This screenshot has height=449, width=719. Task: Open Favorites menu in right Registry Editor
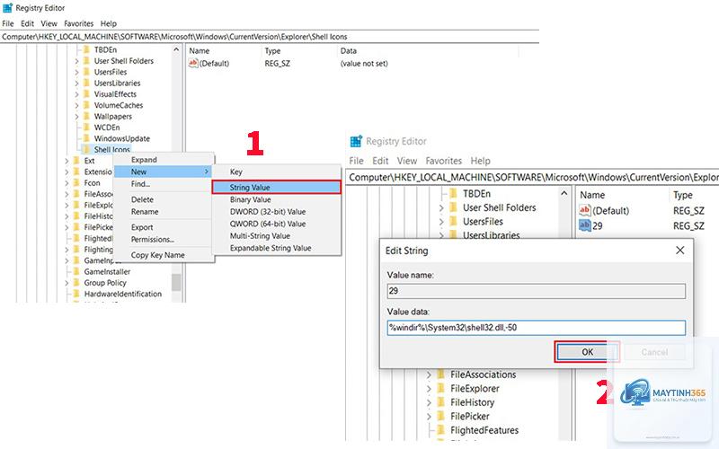pyautogui.click(x=443, y=161)
